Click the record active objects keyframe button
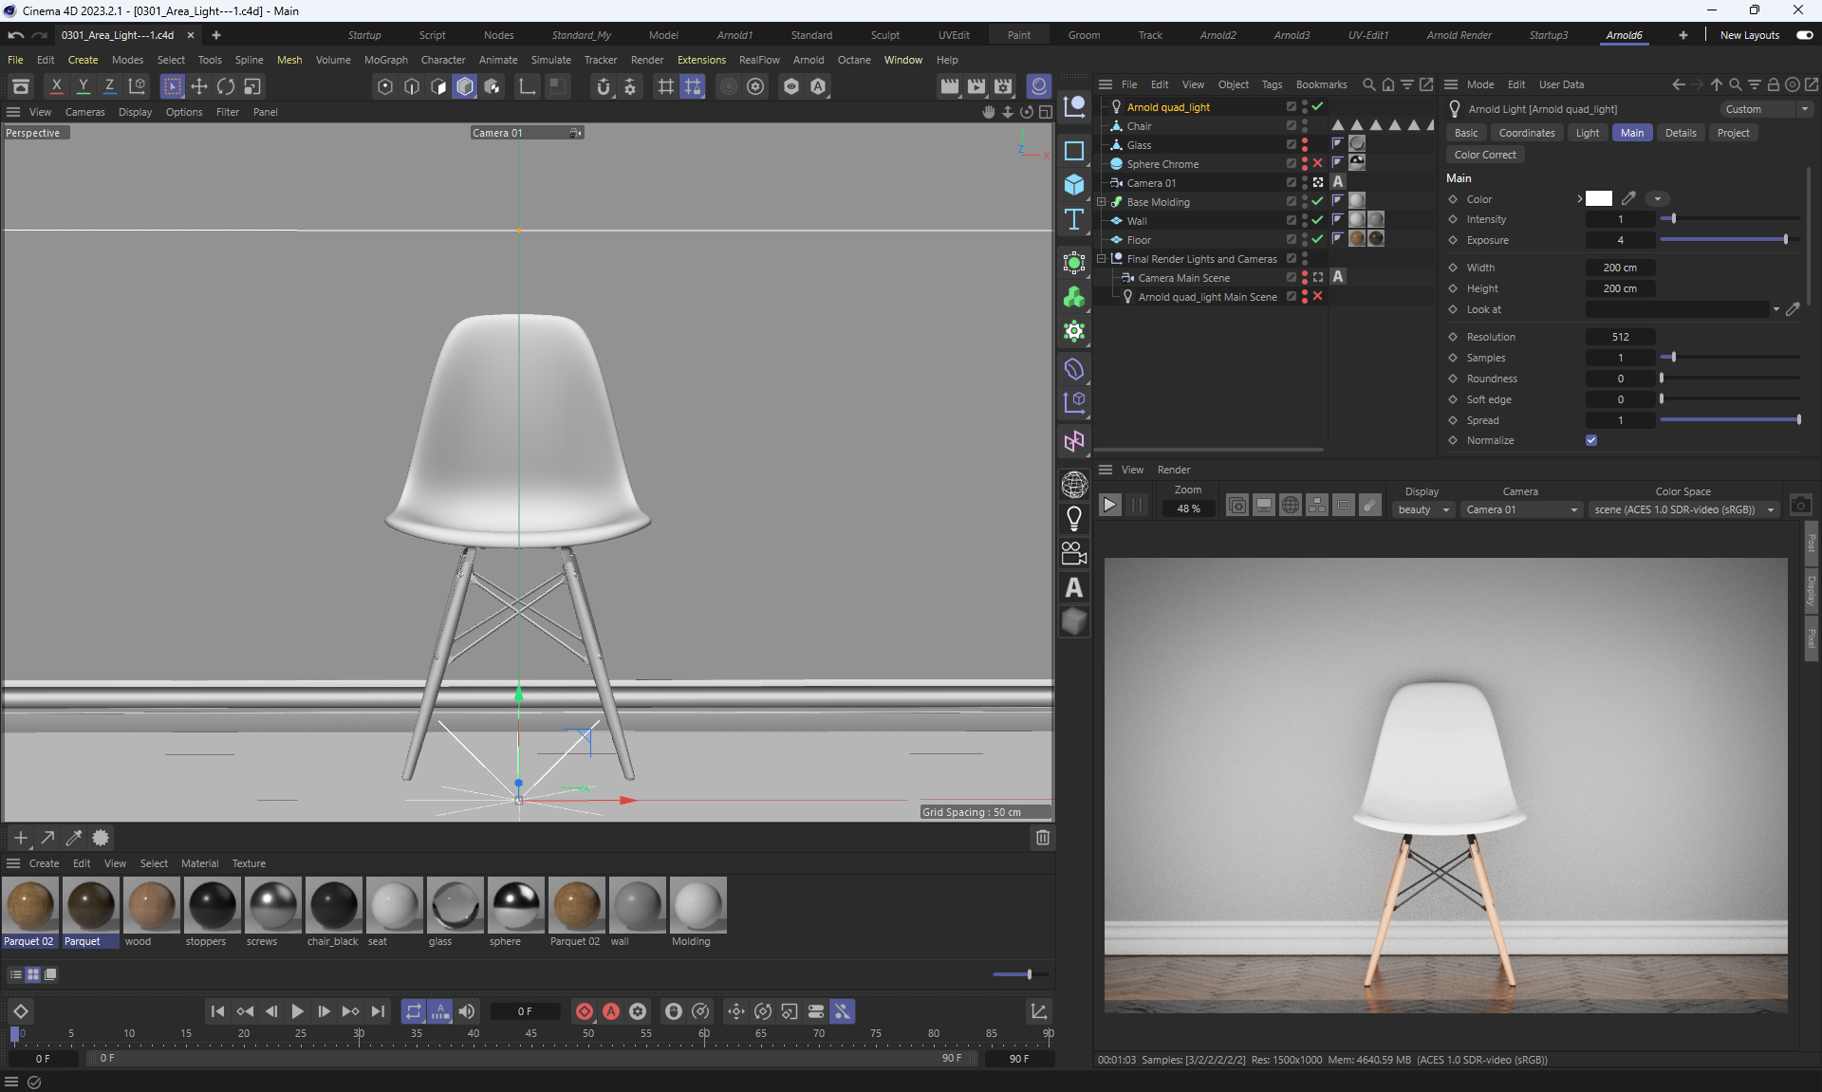Screen dimensions: 1822x1092 click(x=585, y=1011)
